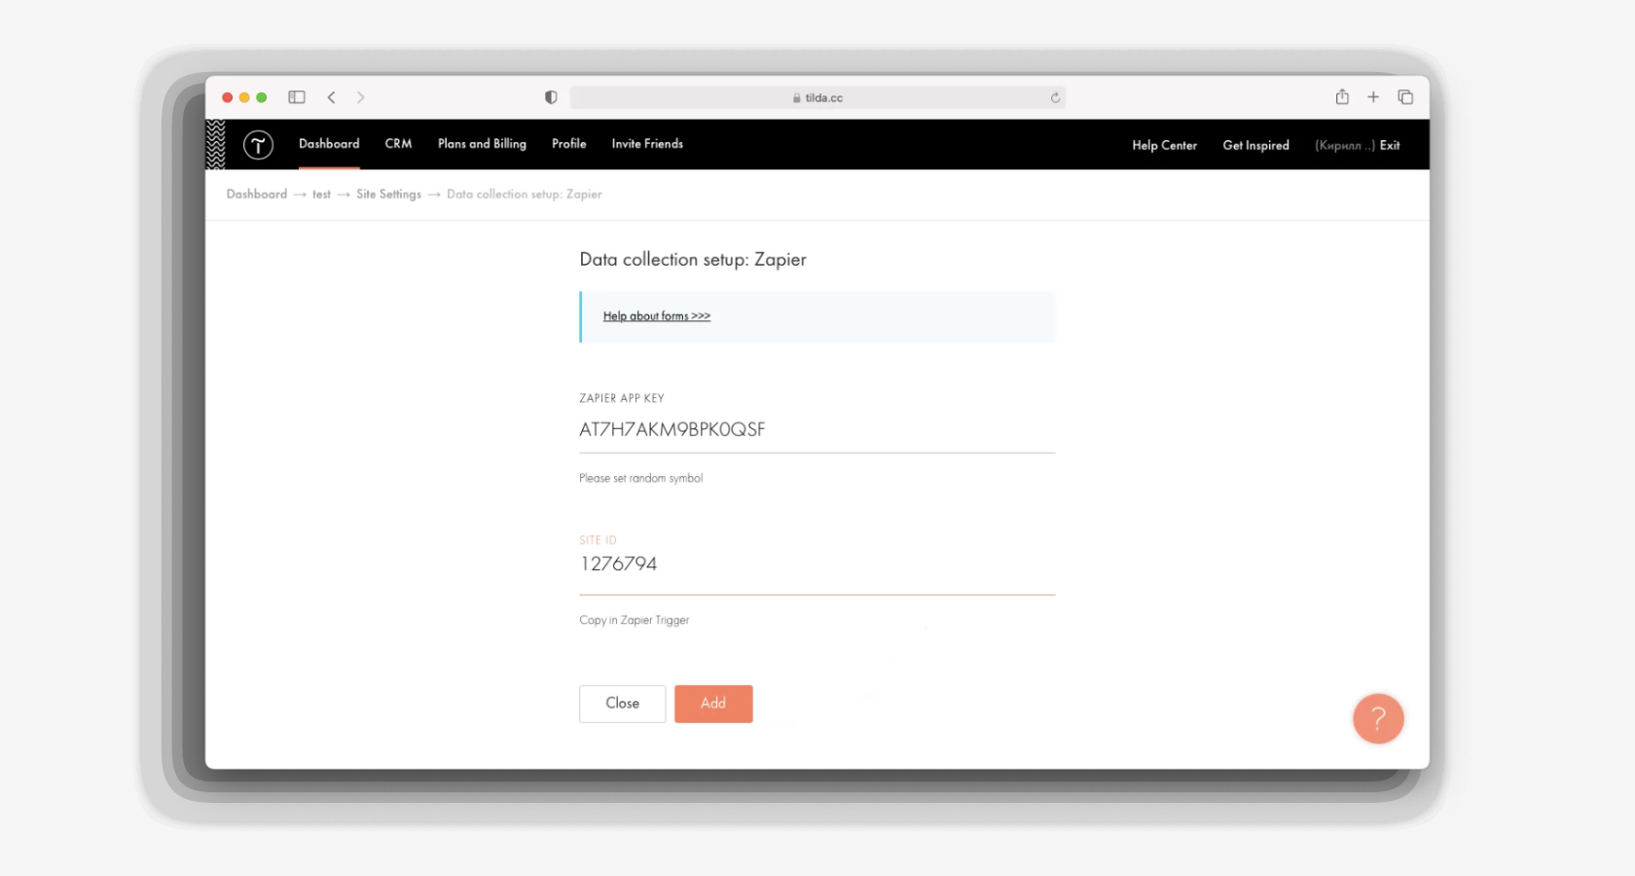Click the user name next to Exit
The height and width of the screenshot is (876, 1635).
(x=1345, y=145)
